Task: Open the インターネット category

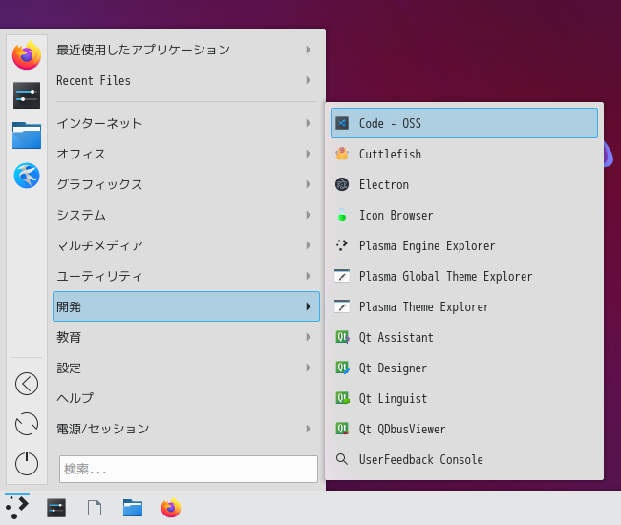Action: [186, 123]
